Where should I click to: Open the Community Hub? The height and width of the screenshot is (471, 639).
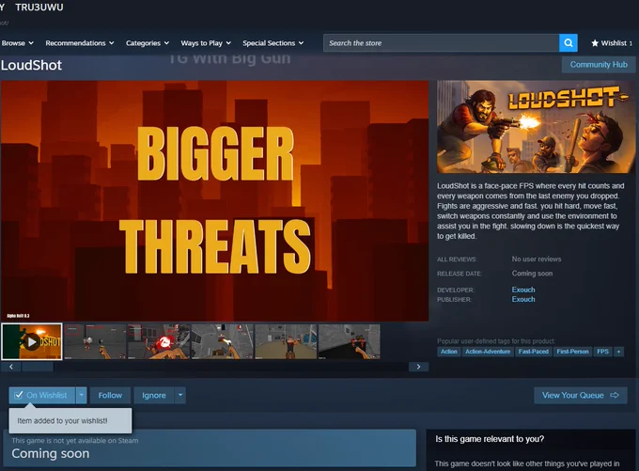pos(599,65)
